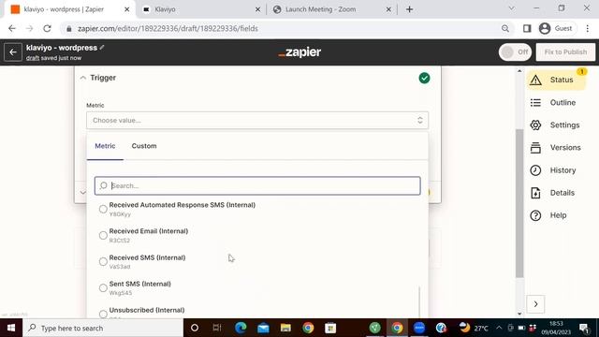Viewport: 599px width, 337px height.
Task: Select Unsubscribed (Internal) radio
Action: pyautogui.click(x=103, y=314)
